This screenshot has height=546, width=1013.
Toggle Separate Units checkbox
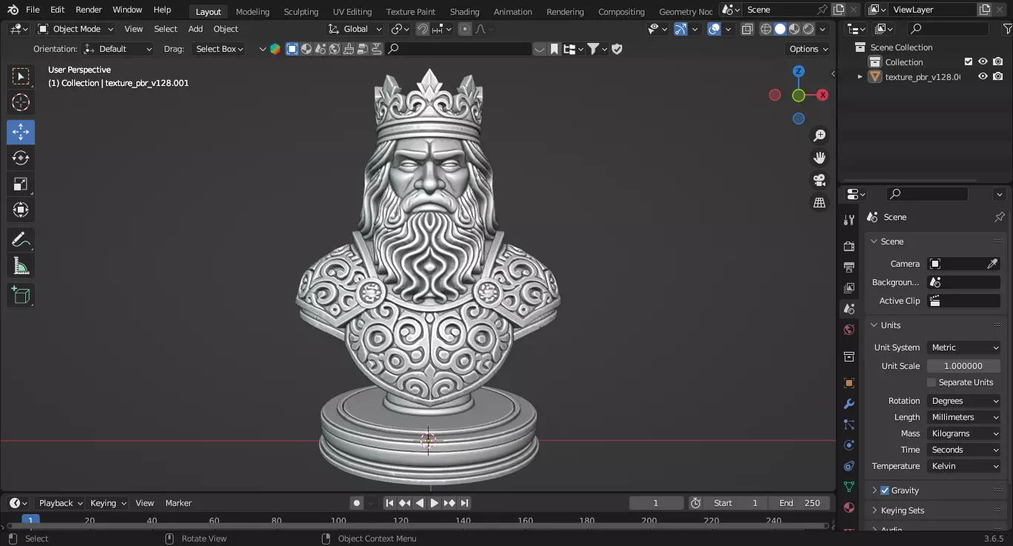pyautogui.click(x=931, y=382)
